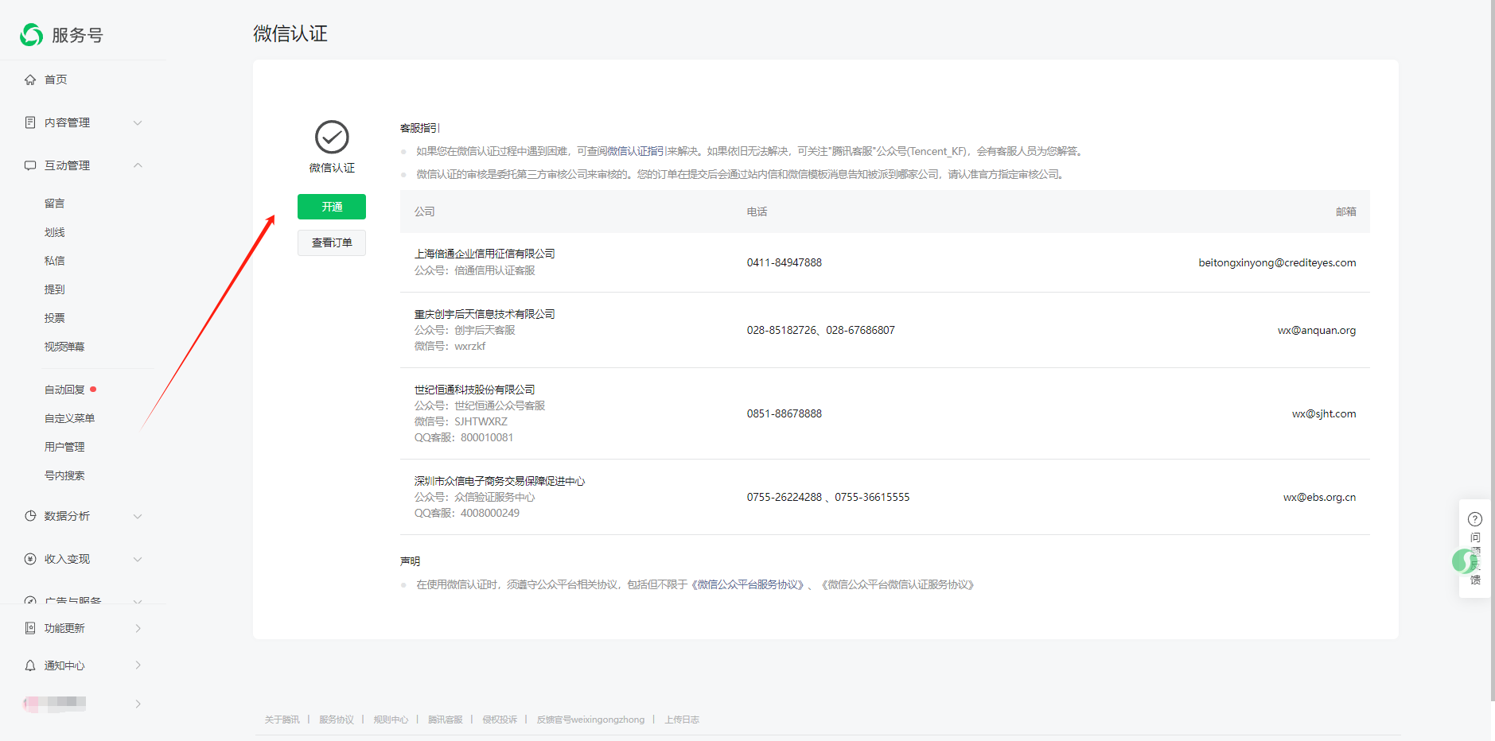Click the green WeChat service account logo

click(x=32, y=35)
